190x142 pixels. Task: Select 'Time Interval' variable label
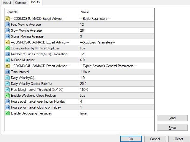[x=20, y=72]
